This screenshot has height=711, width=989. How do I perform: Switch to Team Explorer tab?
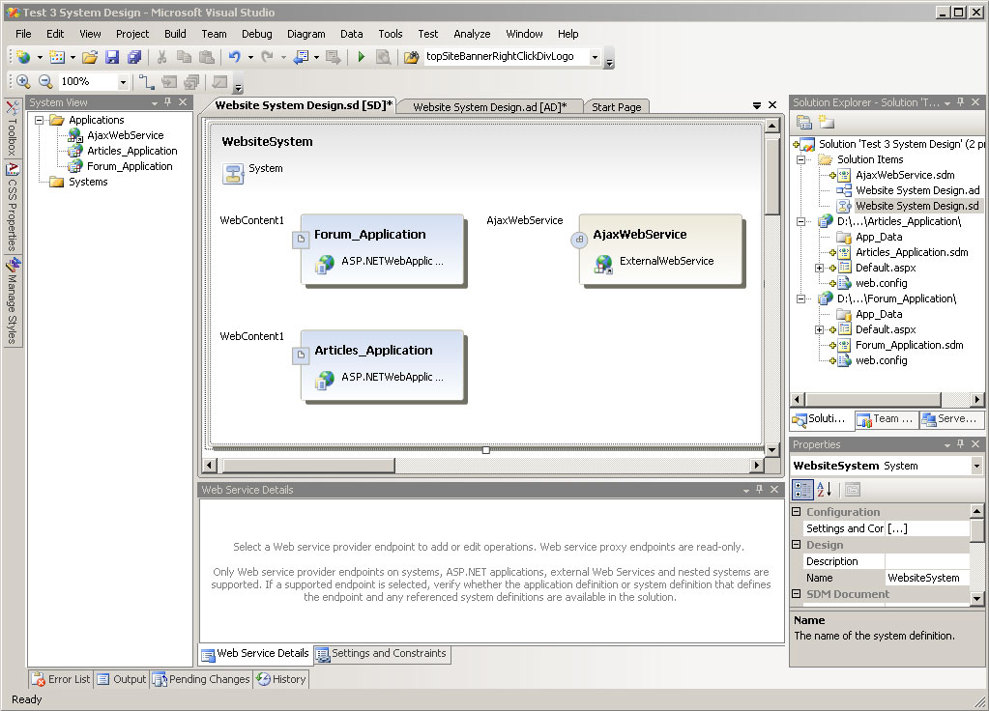[x=886, y=419]
